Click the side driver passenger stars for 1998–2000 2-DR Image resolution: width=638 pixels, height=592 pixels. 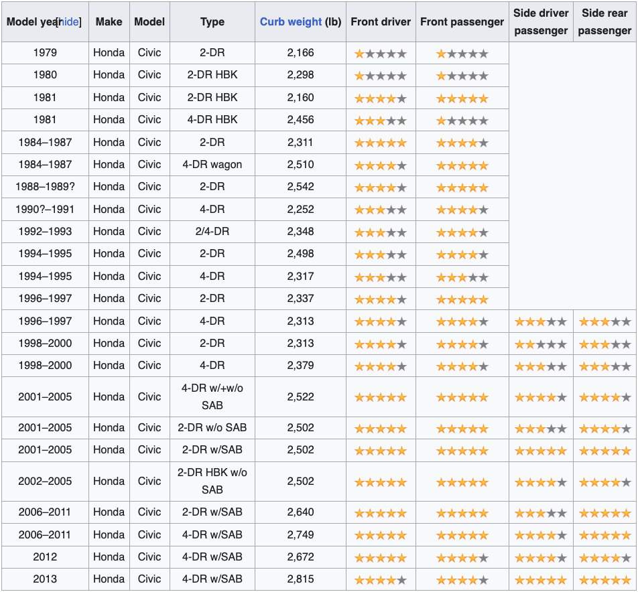(x=540, y=344)
